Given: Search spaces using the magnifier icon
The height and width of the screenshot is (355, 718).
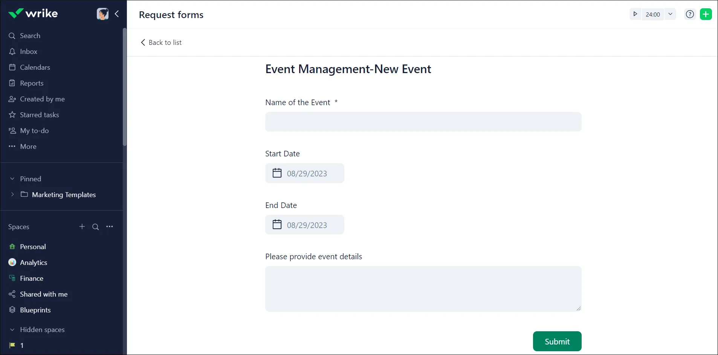Looking at the screenshot, I should (x=96, y=227).
